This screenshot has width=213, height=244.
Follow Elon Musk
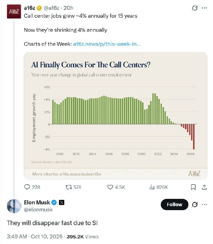(x=174, y=204)
